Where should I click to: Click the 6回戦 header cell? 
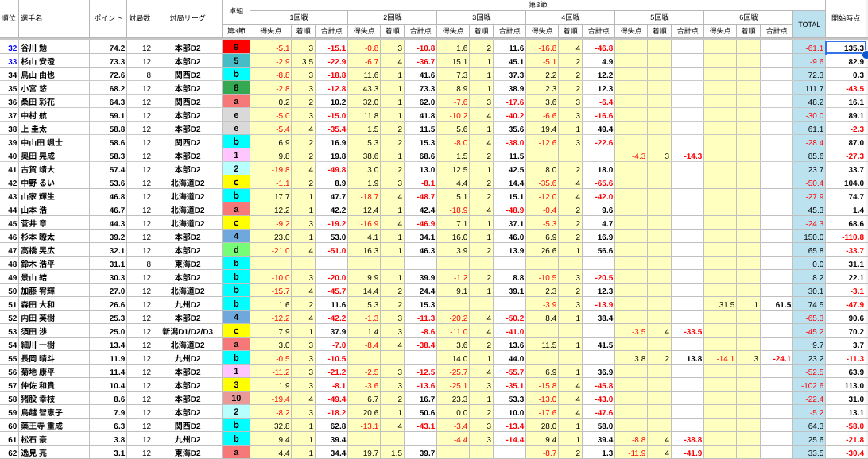click(x=749, y=17)
